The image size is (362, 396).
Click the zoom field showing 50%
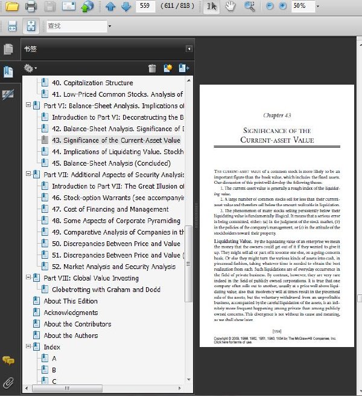click(303, 6)
